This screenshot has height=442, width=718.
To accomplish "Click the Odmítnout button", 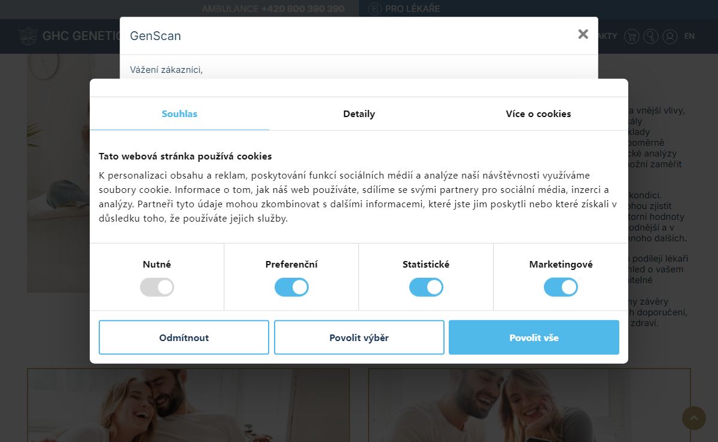I will [x=184, y=337].
